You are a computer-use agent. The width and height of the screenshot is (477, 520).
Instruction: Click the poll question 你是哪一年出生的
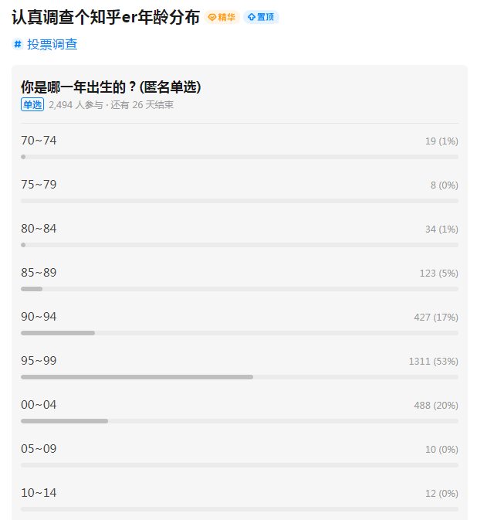(x=110, y=87)
